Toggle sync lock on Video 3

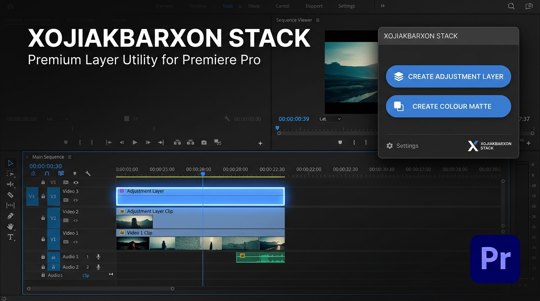point(66,200)
